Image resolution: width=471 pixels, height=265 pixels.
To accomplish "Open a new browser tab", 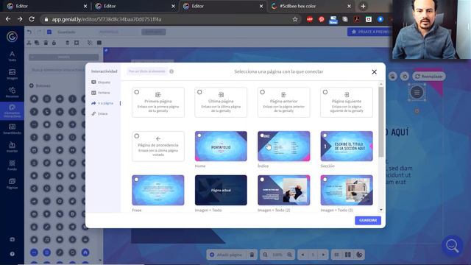I will coord(363,6).
